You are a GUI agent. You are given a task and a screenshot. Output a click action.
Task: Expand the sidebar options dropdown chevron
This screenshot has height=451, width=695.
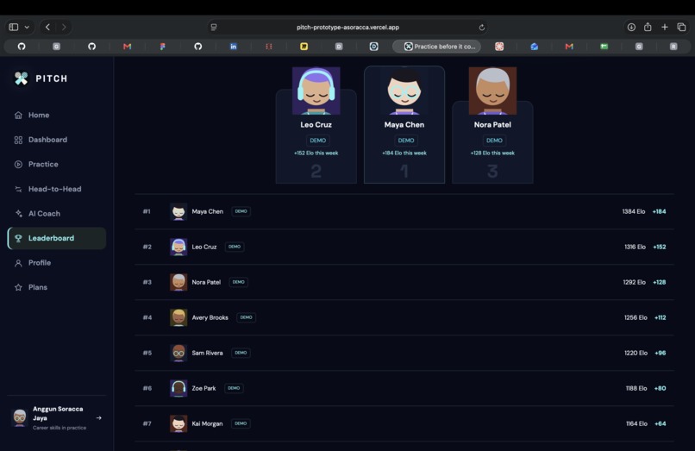[x=27, y=27]
